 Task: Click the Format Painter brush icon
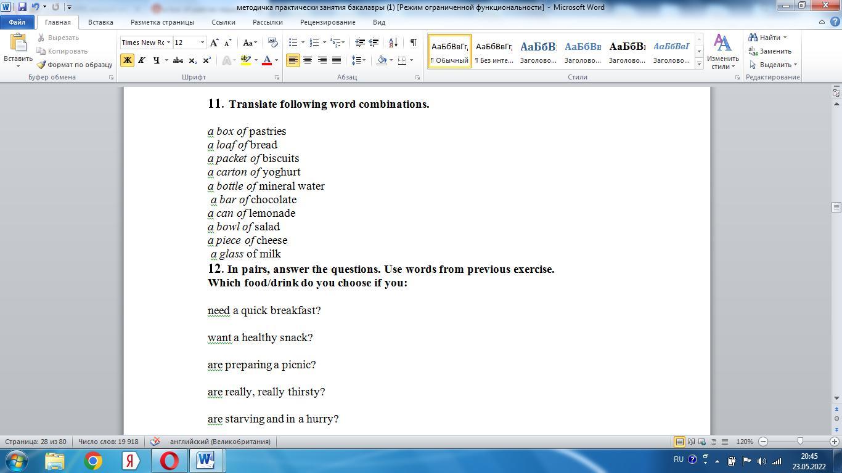point(41,65)
